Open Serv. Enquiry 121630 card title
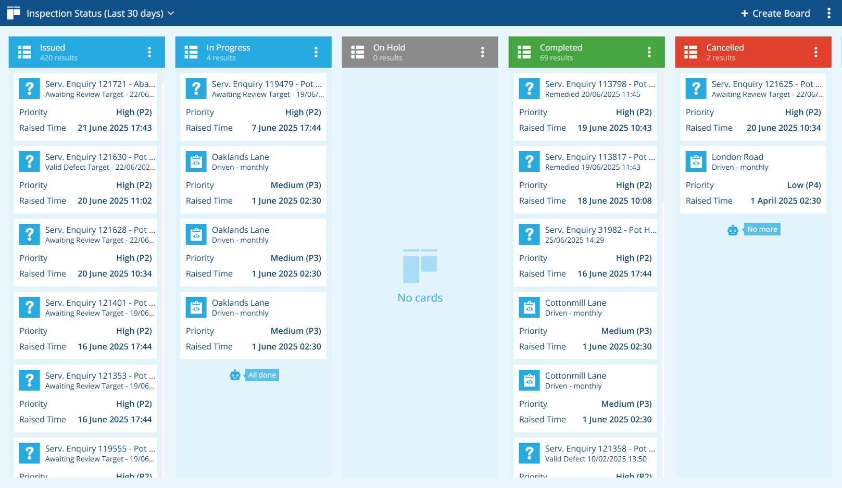This screenshot has width=842, height=488. [x=100, y=157]
